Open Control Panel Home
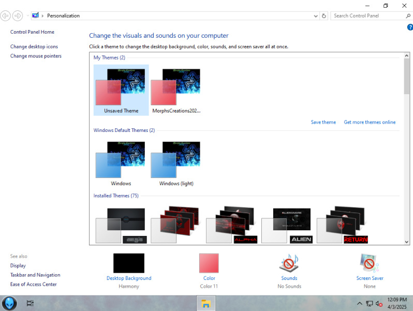 click(x=32, y=32)
